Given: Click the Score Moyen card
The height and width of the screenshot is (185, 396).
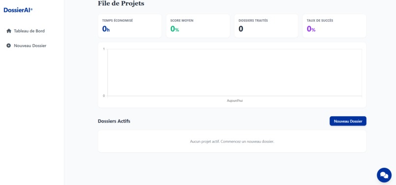Looking at the screenshot, I should click(198, 26).
